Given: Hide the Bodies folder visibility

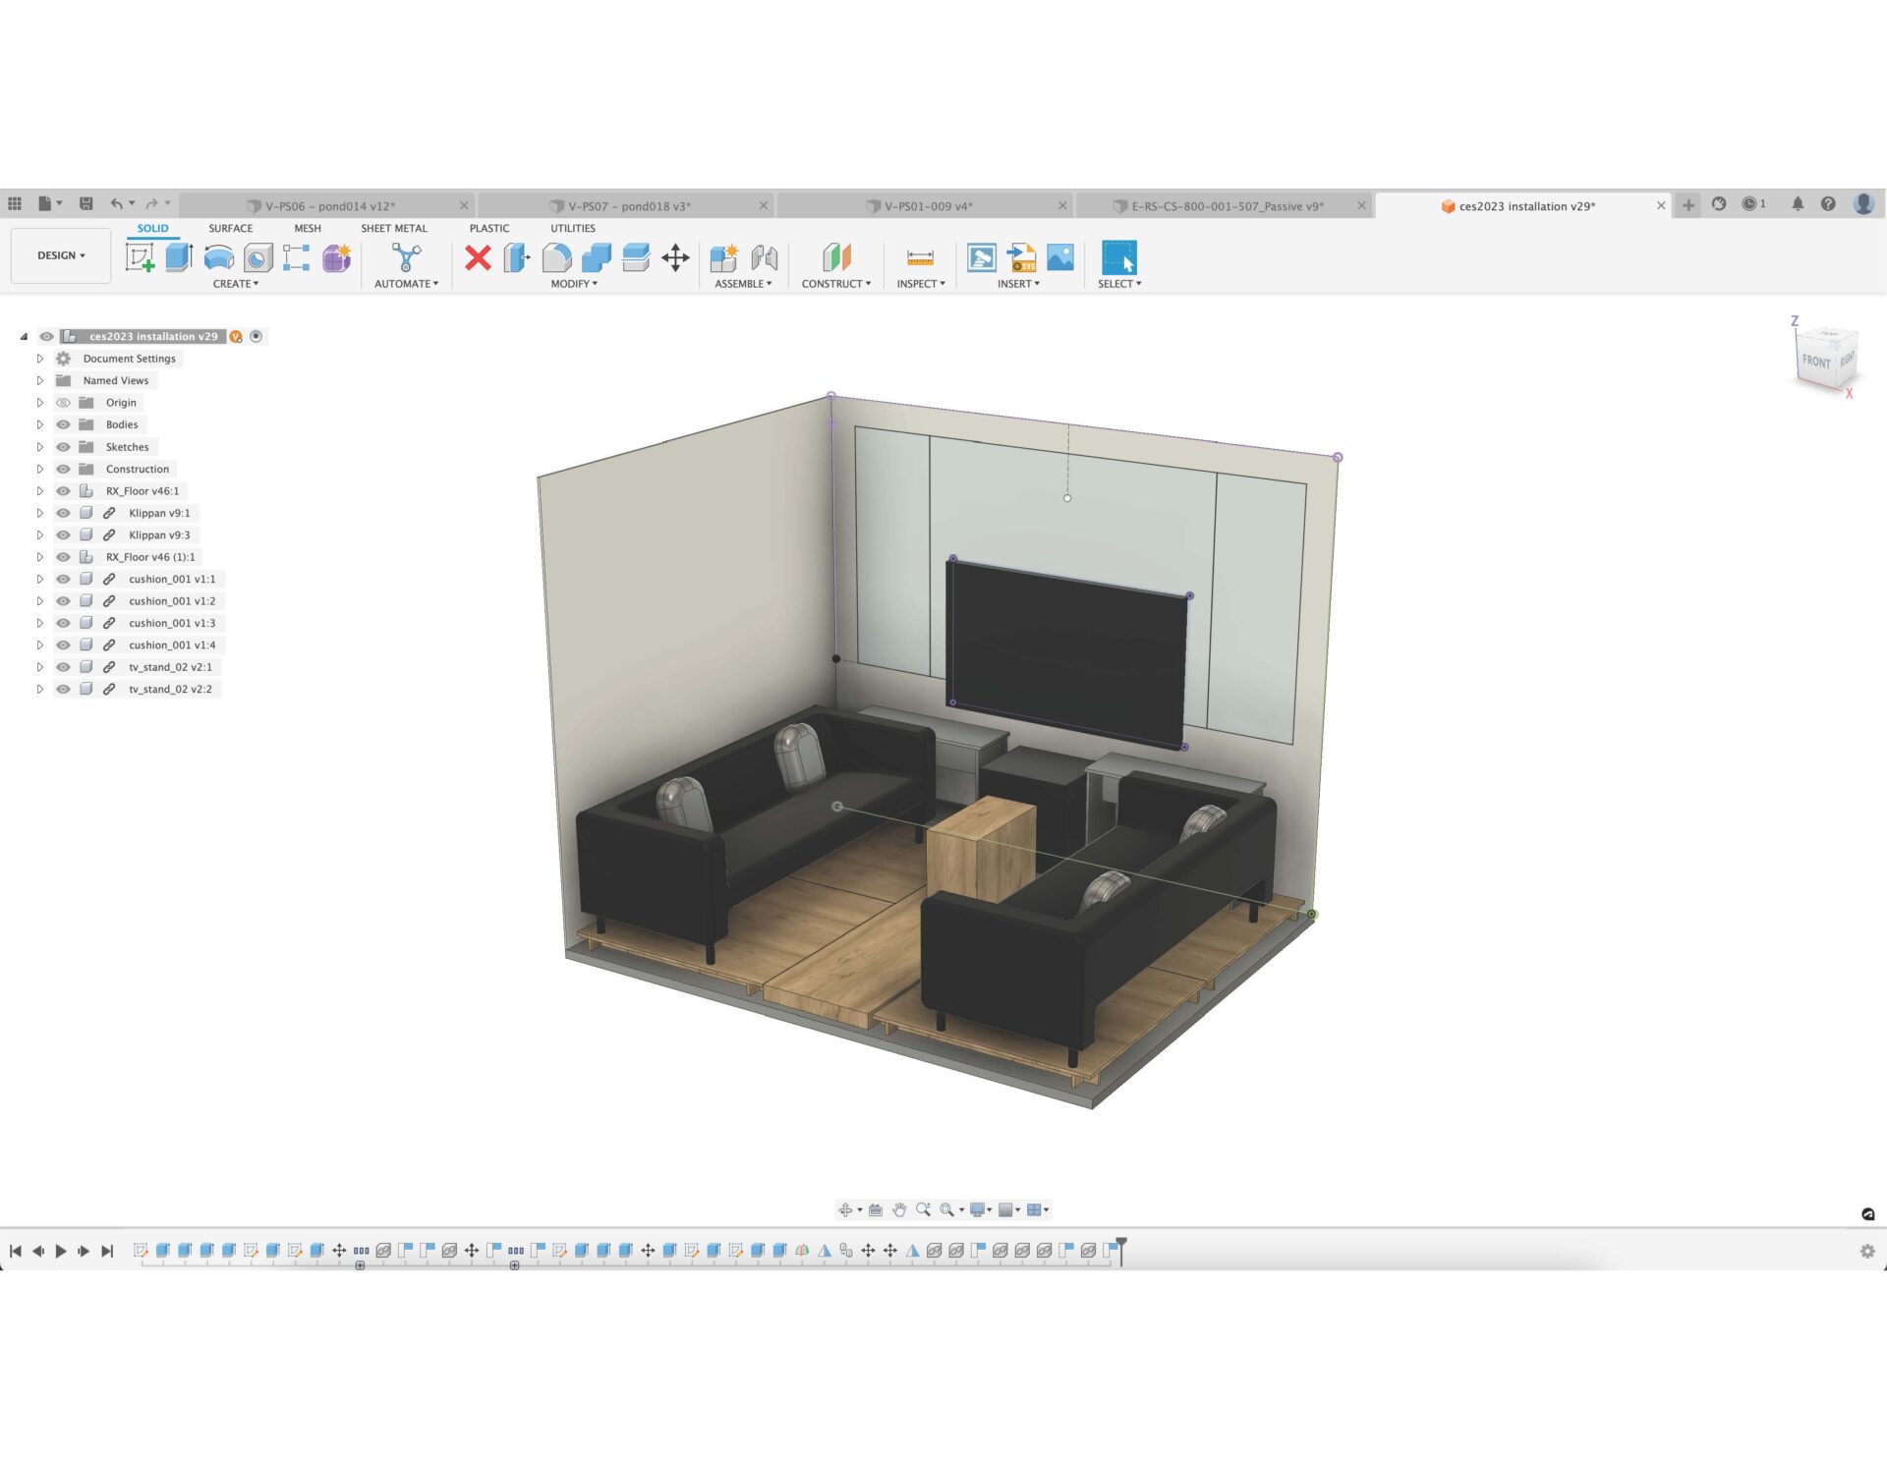Looking at the screenshot, I should (x=63, y=424).
